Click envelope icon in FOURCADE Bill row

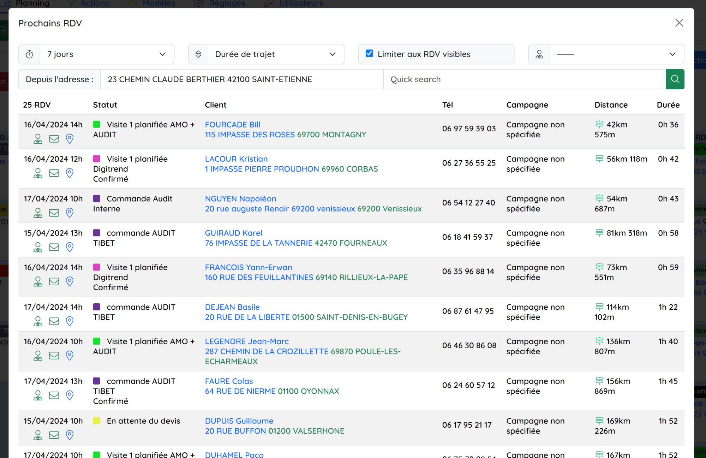(x=54, y=139)
